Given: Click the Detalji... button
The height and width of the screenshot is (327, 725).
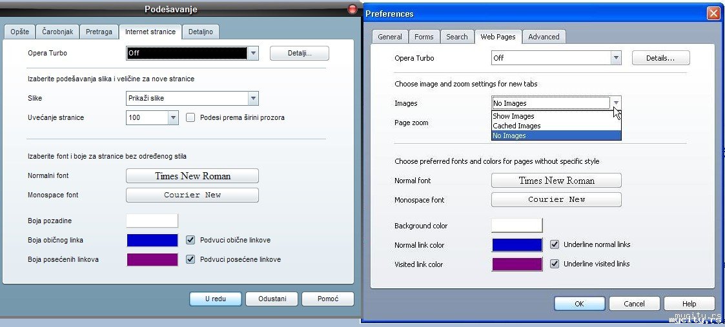Looking at the screenshot, I should click(300, 53).
